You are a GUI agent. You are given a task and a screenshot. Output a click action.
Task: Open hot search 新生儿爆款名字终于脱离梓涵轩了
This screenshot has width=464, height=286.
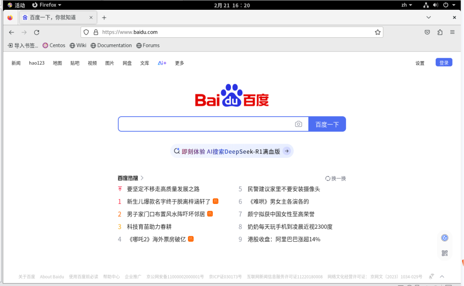[x=169, y=202]
